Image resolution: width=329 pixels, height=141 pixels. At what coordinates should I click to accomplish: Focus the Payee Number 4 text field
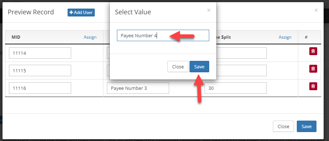pos(163,35)
